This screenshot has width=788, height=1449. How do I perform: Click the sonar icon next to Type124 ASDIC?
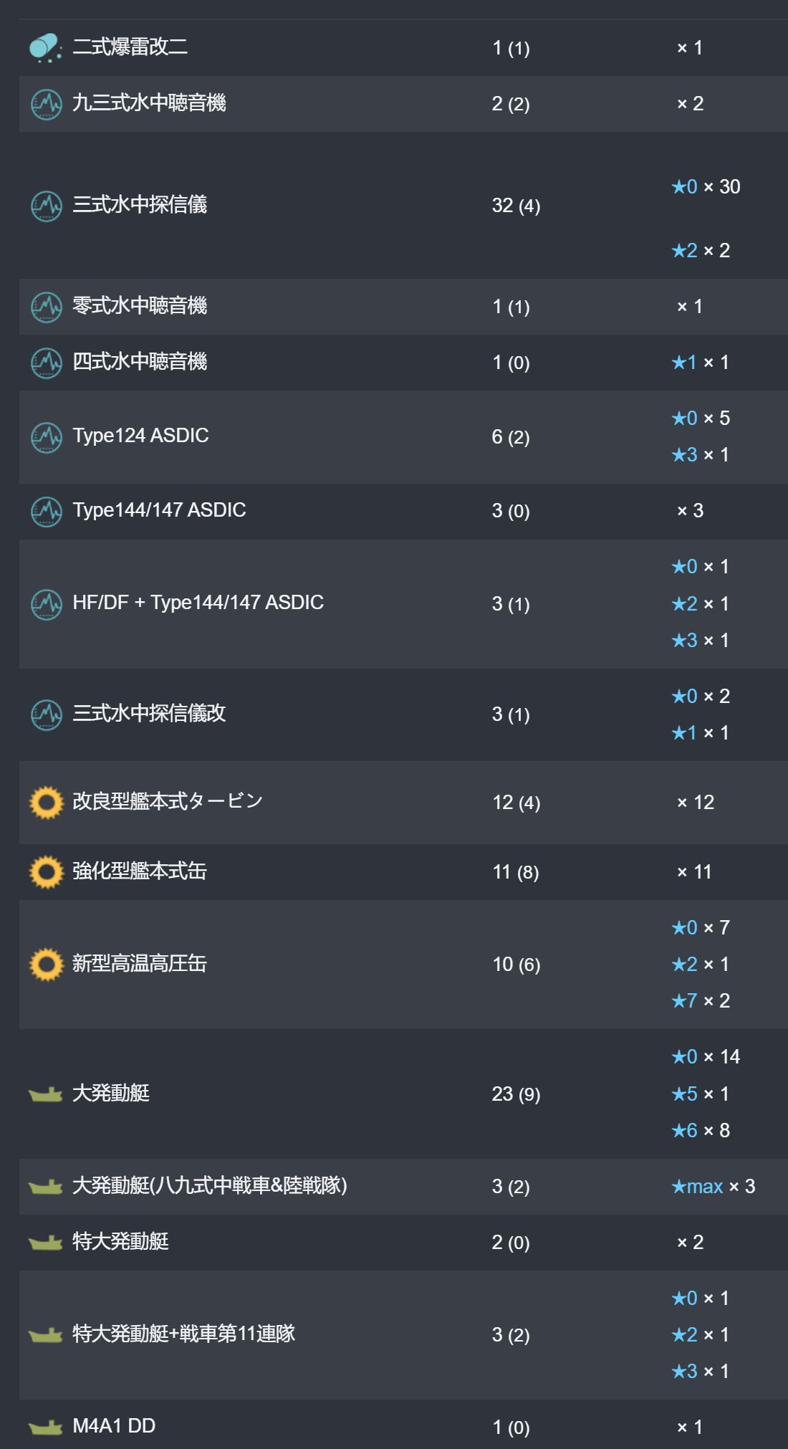pyautogui.click(x=47, y=437)
